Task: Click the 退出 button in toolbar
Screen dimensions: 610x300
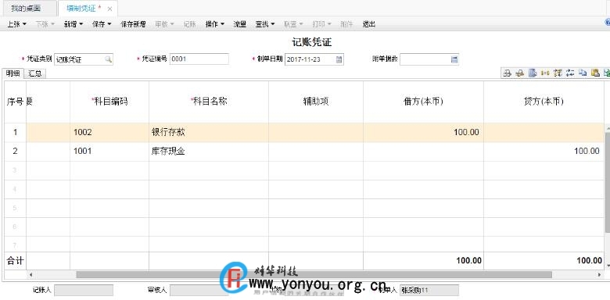Action: click(369, 24)
